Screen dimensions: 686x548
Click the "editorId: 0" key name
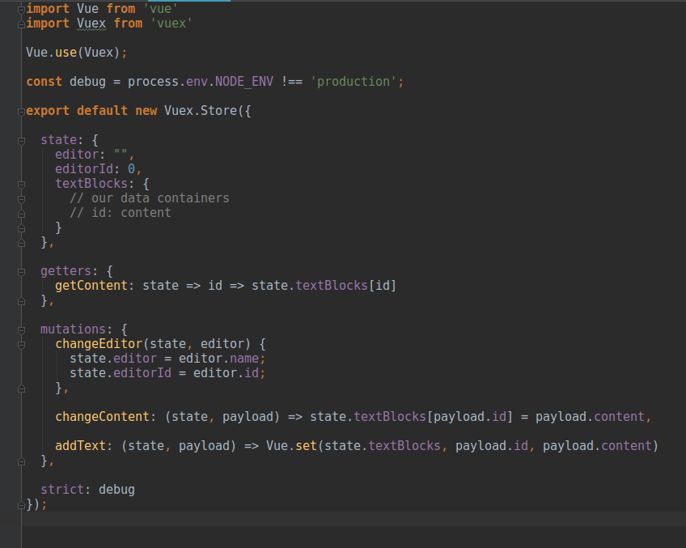tap(84, 169)
